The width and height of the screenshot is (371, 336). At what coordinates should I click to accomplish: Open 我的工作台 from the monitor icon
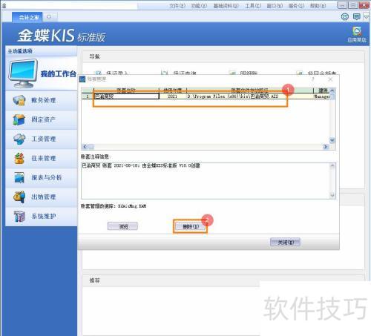click(23, 73)
